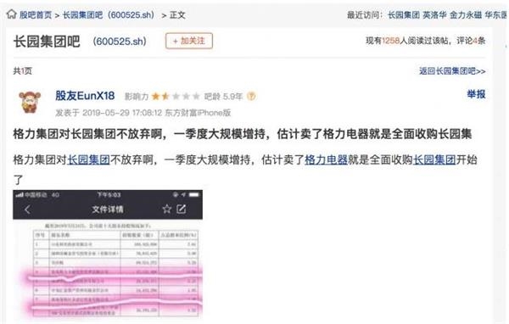The width and height of the screenshot is (509, 324).
Task: Click 举报 to report the post
Action: [x=476, y=94]
